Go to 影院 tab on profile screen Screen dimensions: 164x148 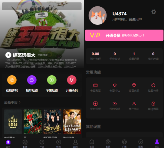pos(108,143)
